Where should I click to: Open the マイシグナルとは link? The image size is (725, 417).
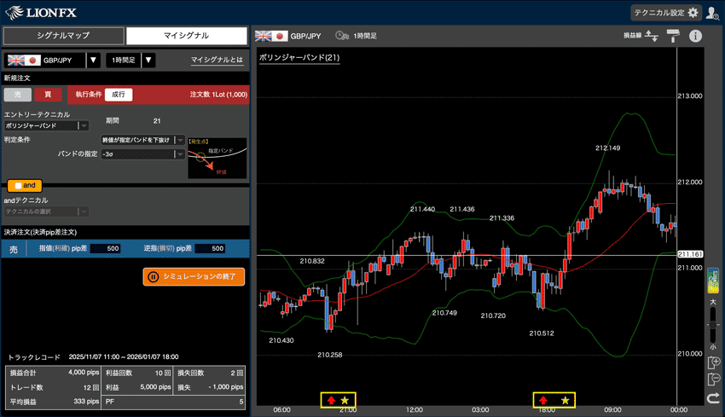[x=217, y=61]
